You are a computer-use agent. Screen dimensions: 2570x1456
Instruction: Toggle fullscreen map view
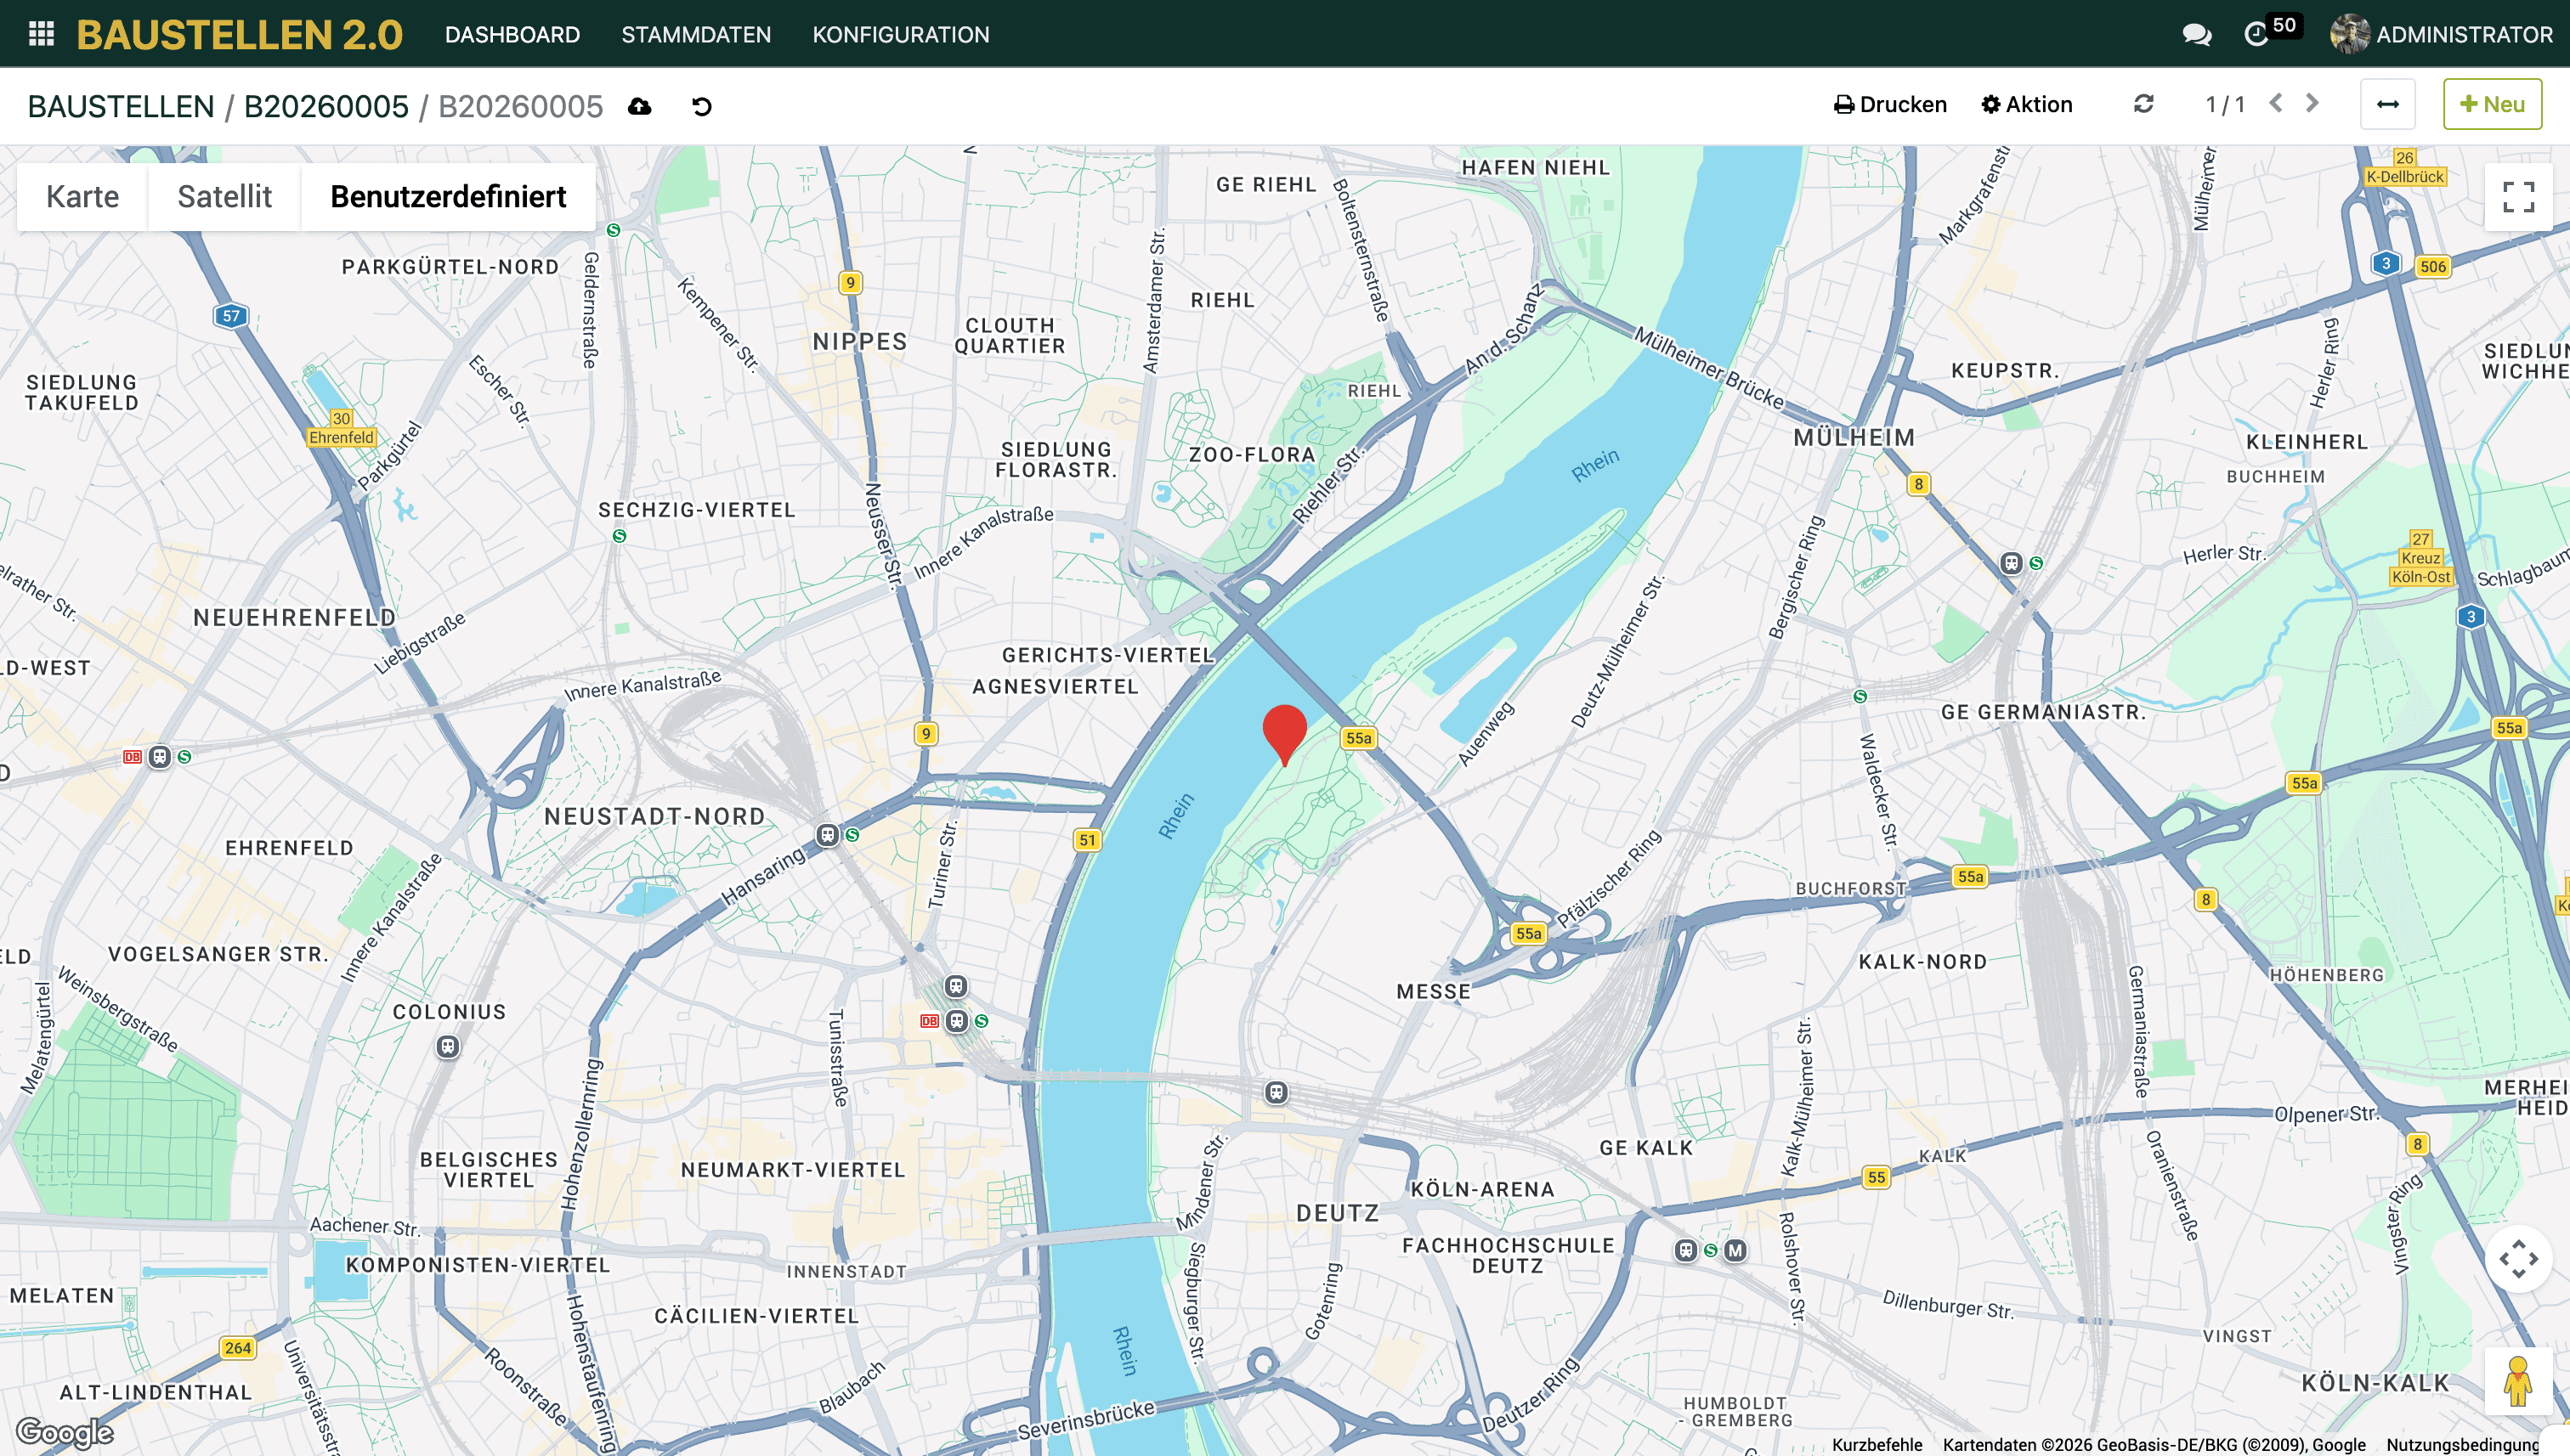(2518, 196)
